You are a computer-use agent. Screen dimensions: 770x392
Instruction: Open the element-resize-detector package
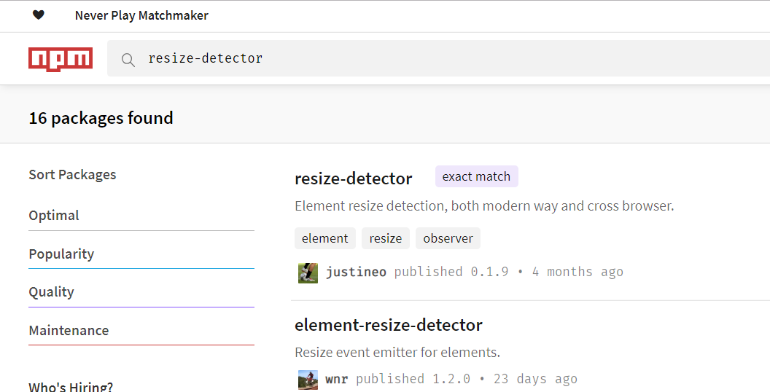click(389, 325)
